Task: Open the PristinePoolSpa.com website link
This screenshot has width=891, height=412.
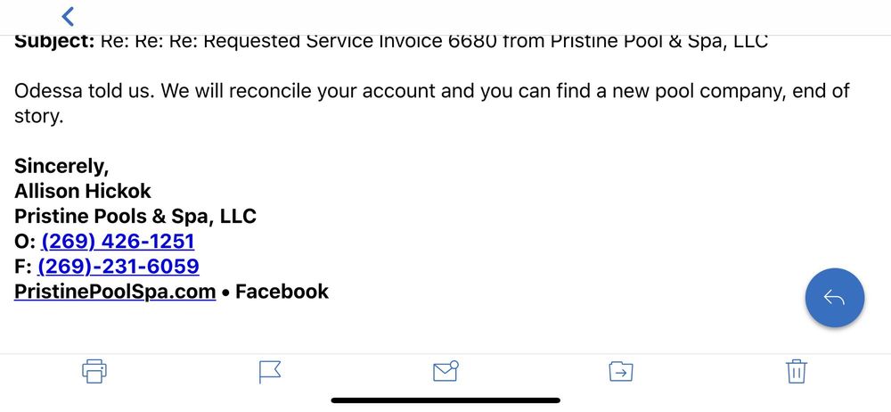Action: click(x=115, y=292)
